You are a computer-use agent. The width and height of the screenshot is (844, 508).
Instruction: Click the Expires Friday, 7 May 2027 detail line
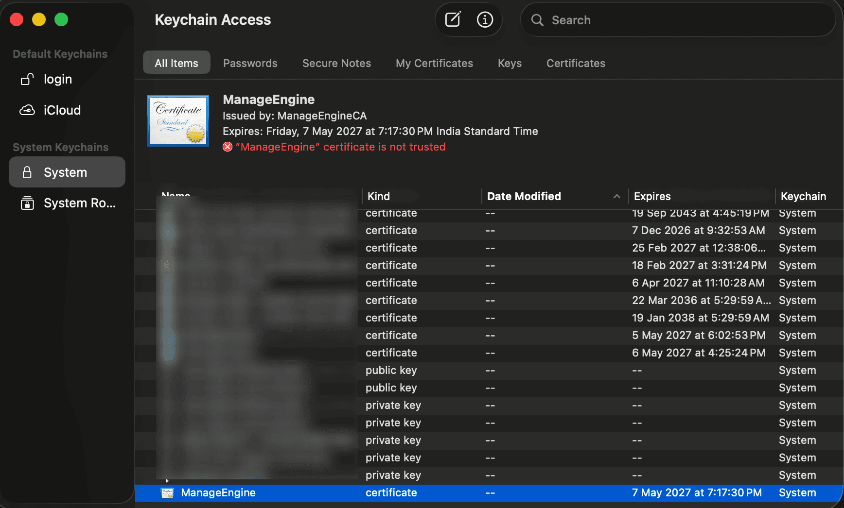tap(380, 131)
